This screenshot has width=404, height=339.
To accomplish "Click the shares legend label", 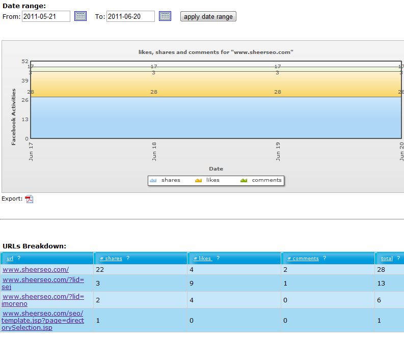I will tap(171, 180).
